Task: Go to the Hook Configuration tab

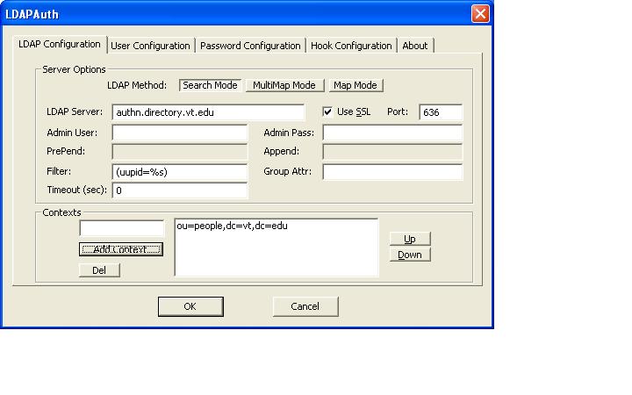Action: pyautogui.click(x=351, y=46)
